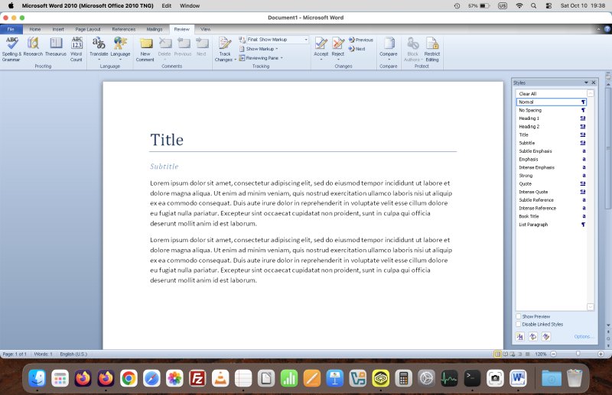This screenshot has width=612, height=395.
Task: Open the Edit menu in menu bar
Action: pos(167,6)
